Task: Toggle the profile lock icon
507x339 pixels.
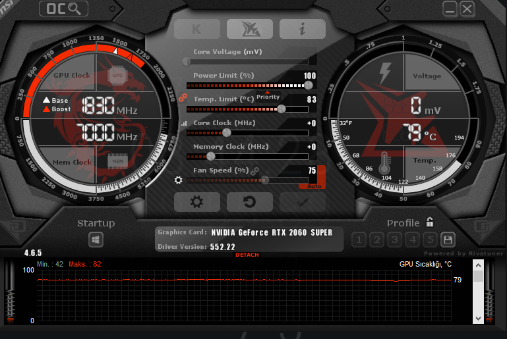Action: (x=430, y=222)
